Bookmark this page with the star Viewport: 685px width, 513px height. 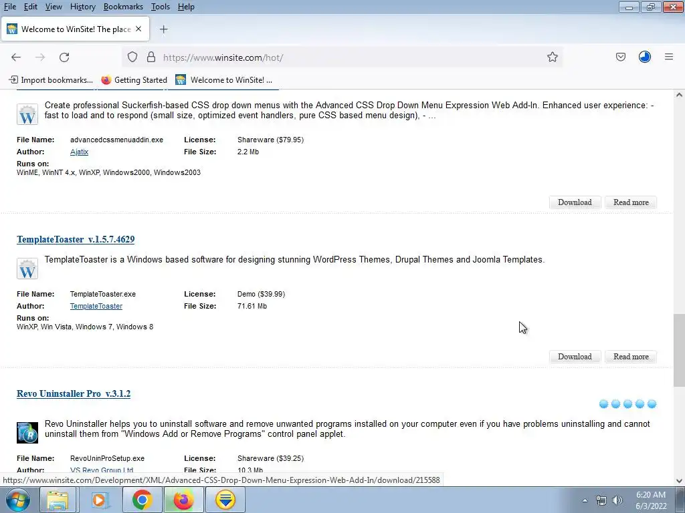pyautogui.click(x=552, y=57)
